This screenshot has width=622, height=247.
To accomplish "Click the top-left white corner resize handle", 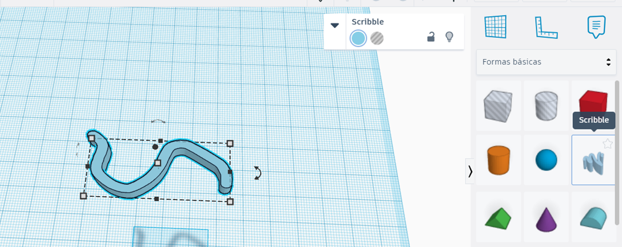I will (x=92, y=138).
